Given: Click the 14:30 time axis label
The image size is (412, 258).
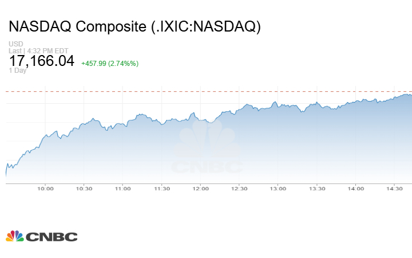Looking at the screenshot, I should [x=394, y=188].
